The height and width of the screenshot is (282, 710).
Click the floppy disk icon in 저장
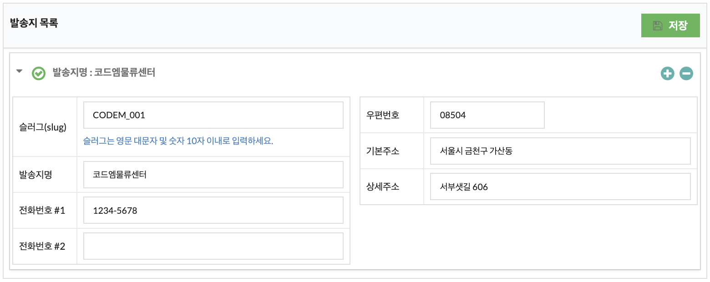658,25
